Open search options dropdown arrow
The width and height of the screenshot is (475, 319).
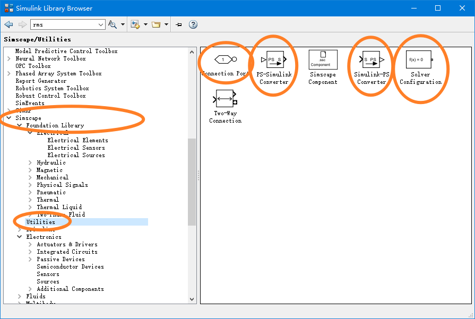(123, 24)
